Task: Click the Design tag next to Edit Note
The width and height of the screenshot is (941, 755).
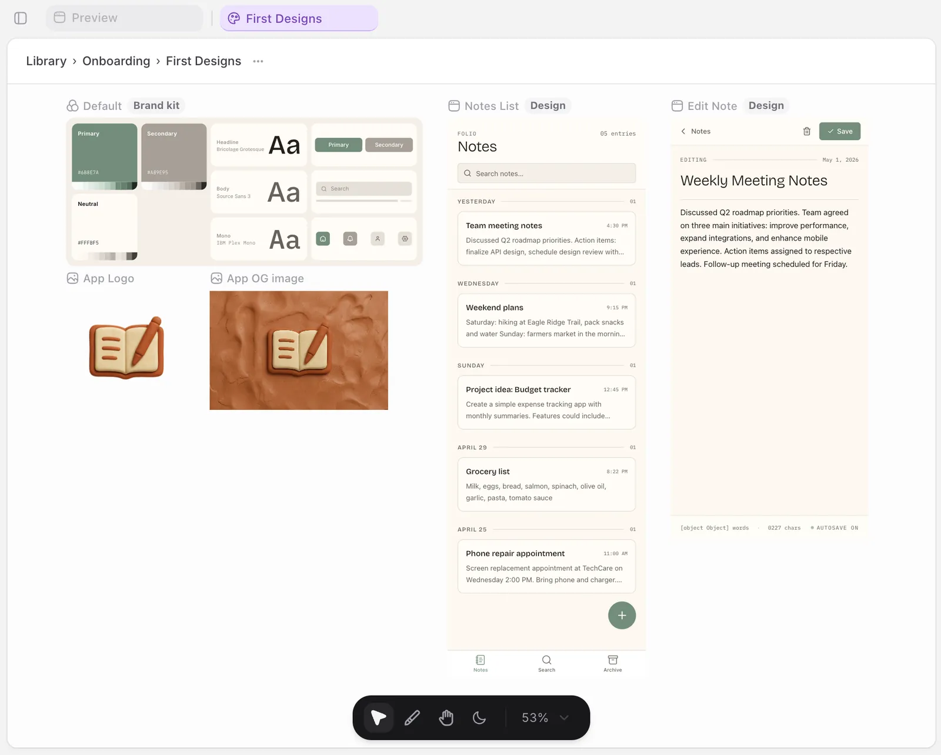Action: tap(766, 106)
